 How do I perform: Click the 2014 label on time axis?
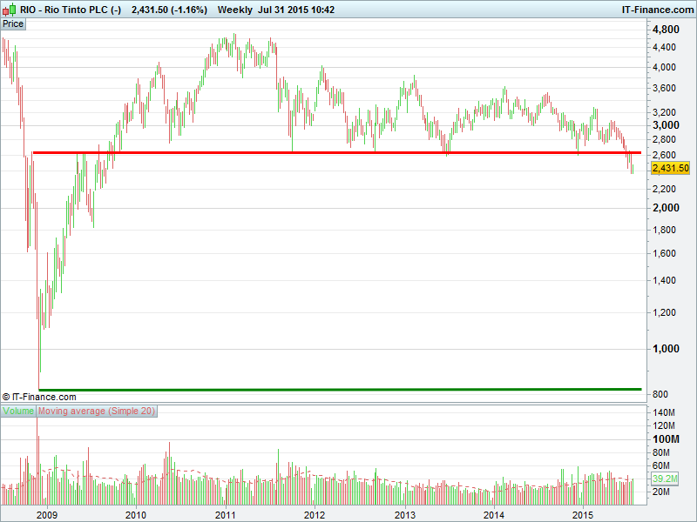point(493,515)
